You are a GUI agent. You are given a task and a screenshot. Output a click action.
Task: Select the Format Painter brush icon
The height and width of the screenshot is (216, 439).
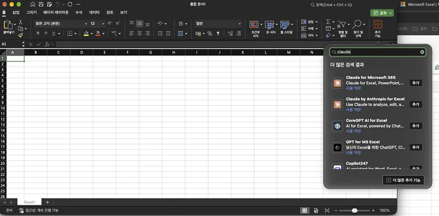(21, 35)
